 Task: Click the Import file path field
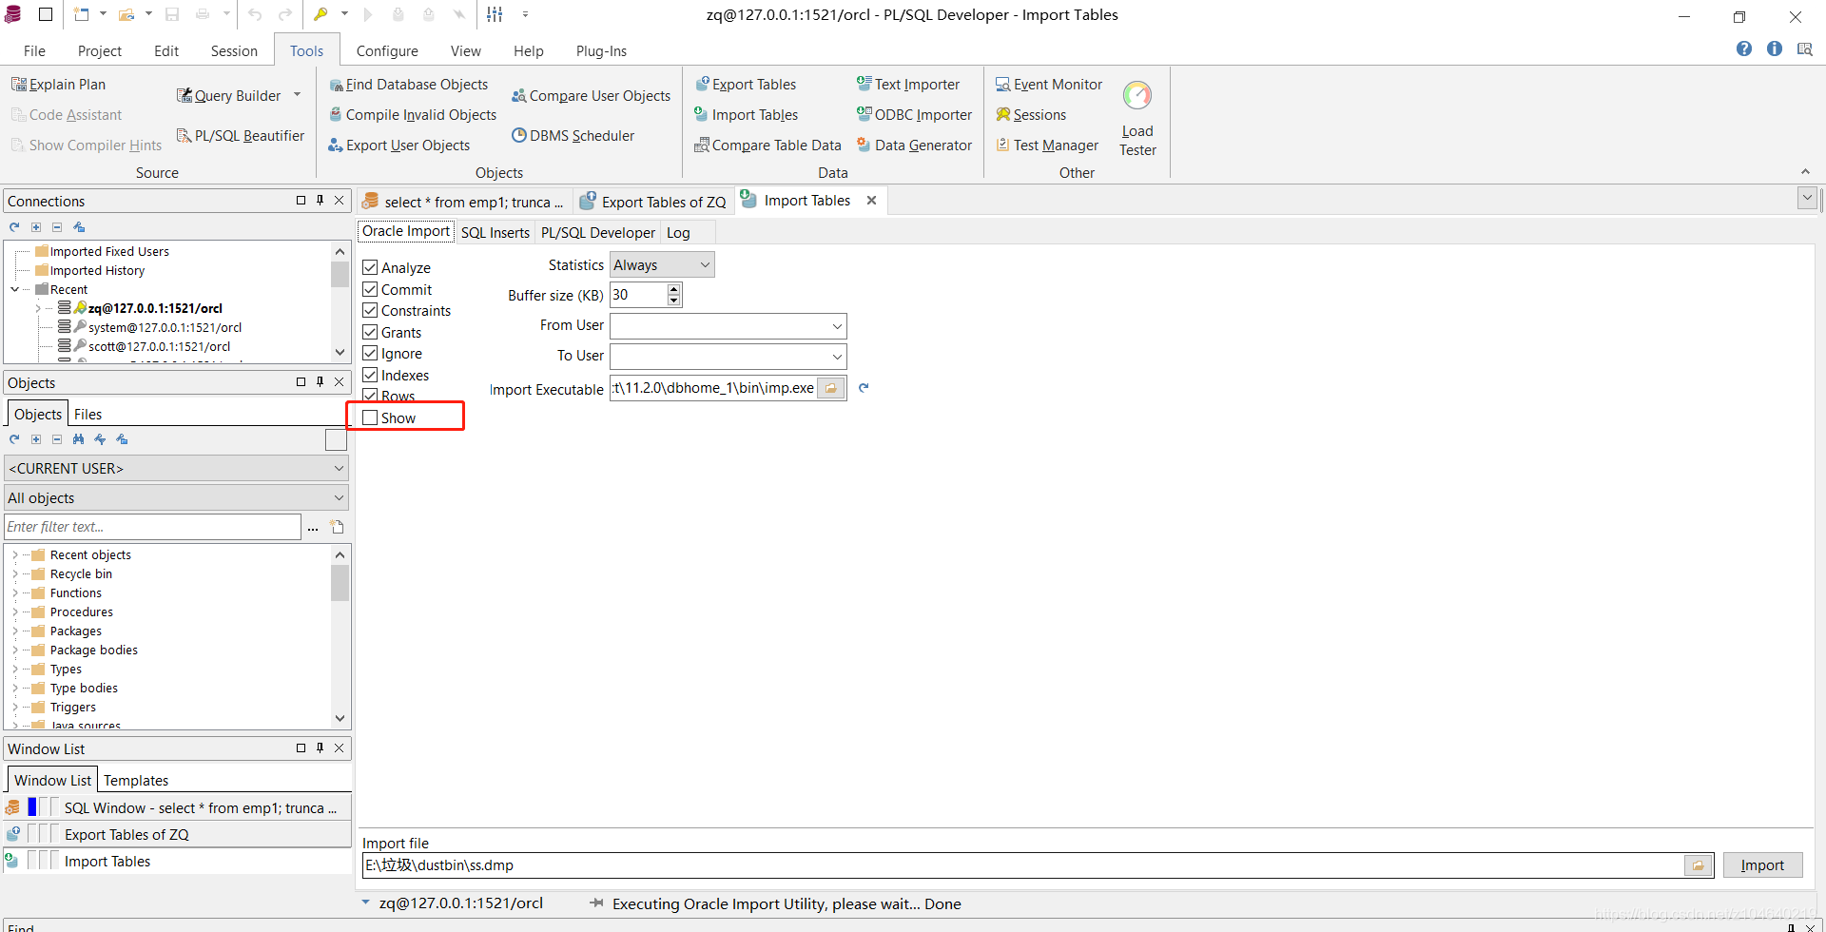(x=1023, y=865)
